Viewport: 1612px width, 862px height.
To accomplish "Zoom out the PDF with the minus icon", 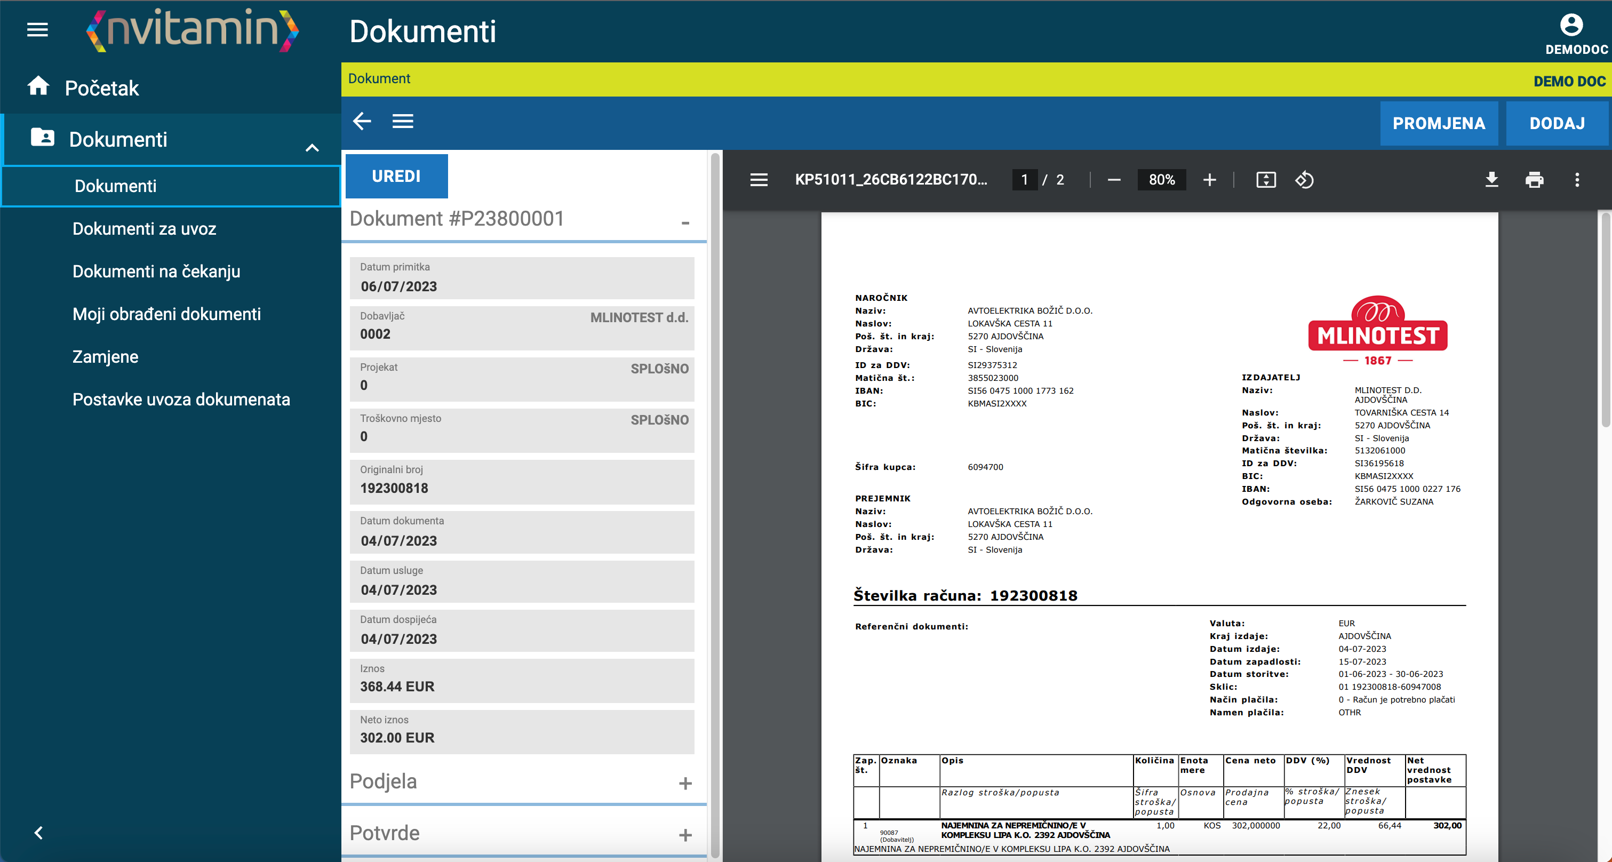I will tap(1114, 180).
